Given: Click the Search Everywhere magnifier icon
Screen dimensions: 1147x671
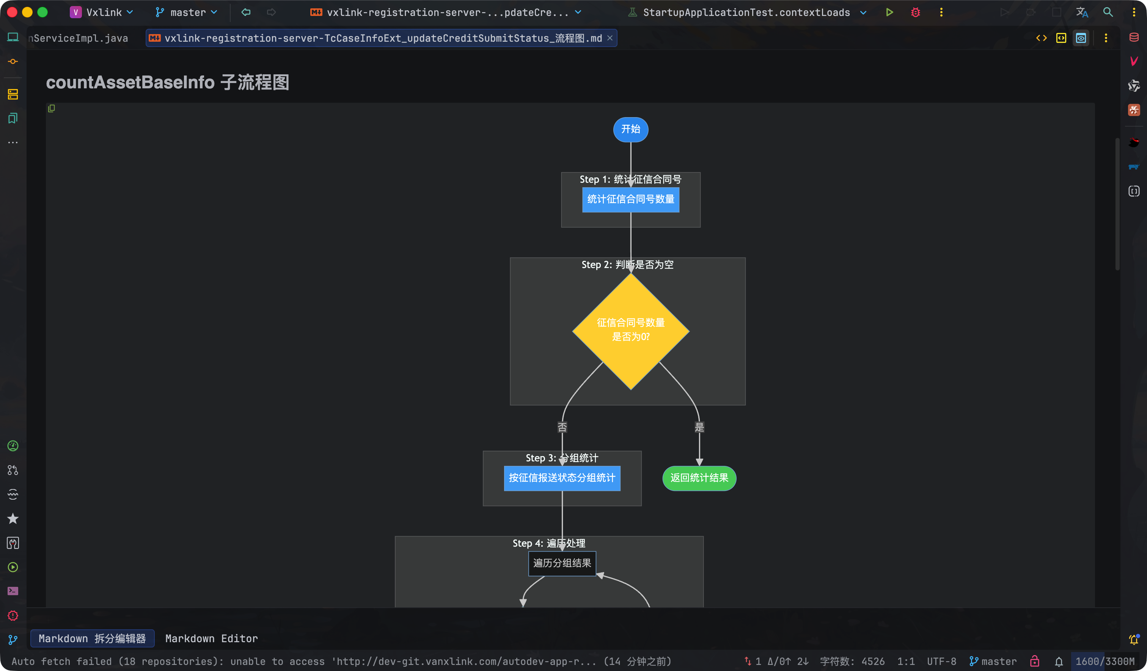Looking at the screenshot, I should click(1108, 12).
